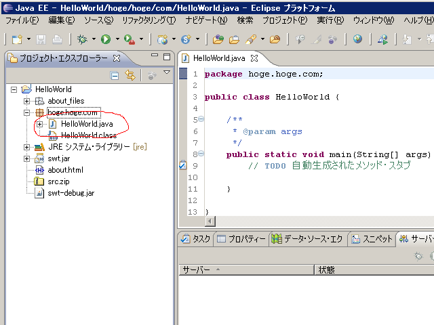Click the Web Browser globe icon
This screenshot has height=325, width=434.
[x=357, y=39]
